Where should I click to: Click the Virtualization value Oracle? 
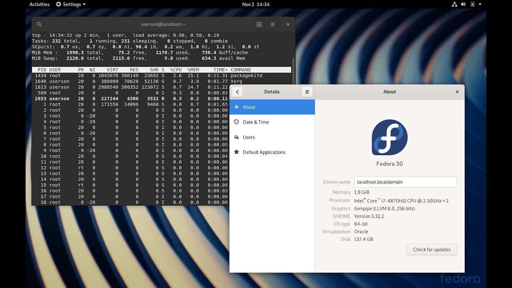361,232
